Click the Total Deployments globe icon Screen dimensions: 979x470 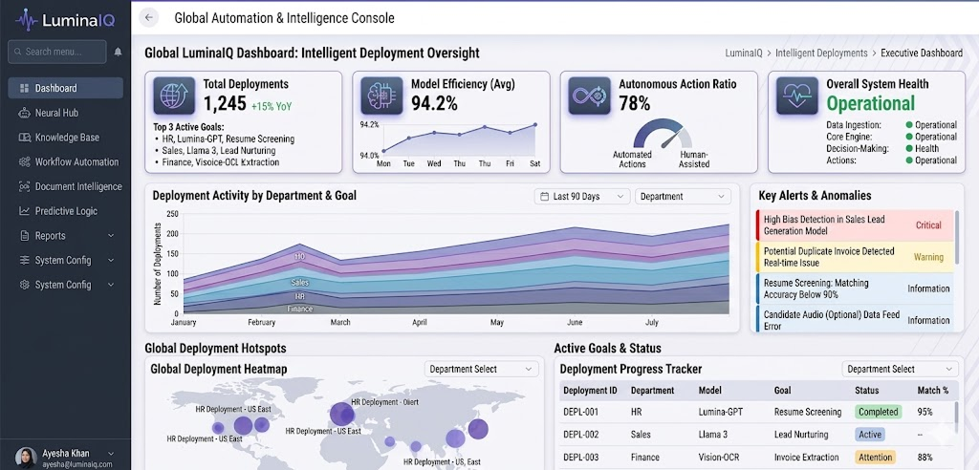pyautogui.click(x=175, y=96)
